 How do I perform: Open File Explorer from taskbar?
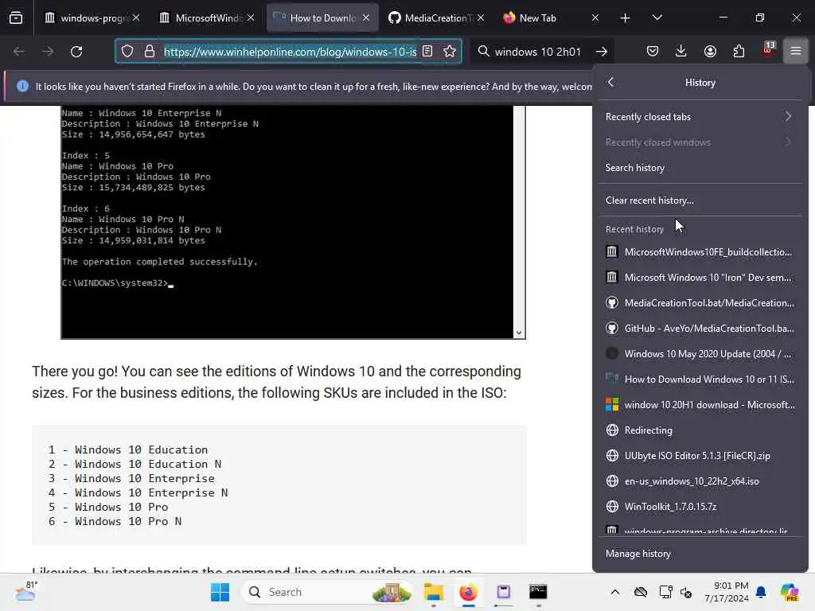coord(433,592)
